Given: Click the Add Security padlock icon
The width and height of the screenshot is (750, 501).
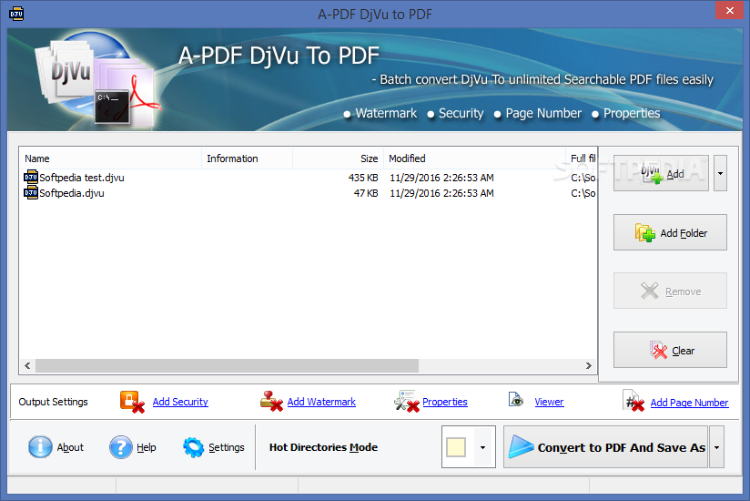Looking at the screenshot, I should coord(132,402).
